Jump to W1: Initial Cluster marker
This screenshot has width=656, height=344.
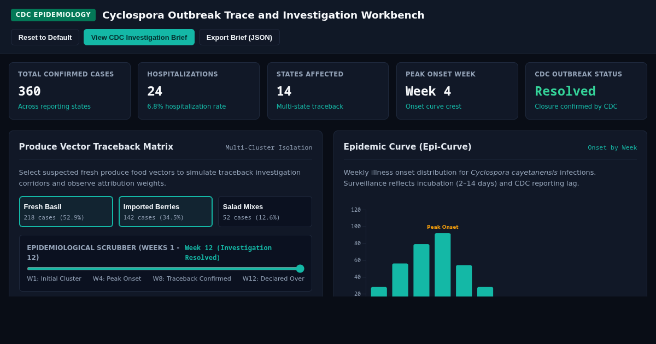[x=54, y=278]
